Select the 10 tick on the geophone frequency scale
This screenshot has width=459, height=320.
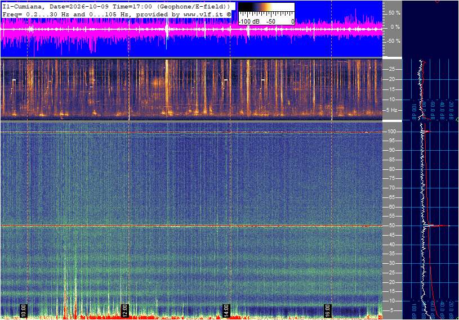click(391, 100)
